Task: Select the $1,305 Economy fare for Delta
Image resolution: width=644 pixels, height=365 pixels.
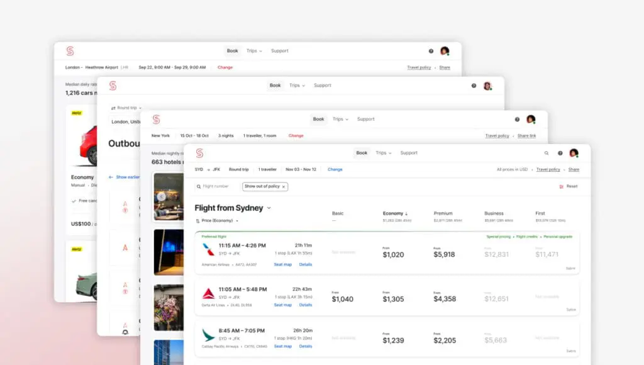Action: pyautogui.click(x=393, y=298)
